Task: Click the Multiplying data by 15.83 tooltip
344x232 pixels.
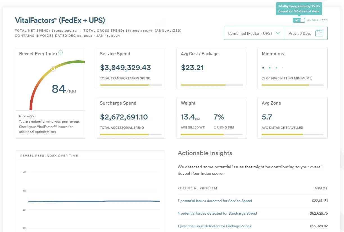Action: 299,9
